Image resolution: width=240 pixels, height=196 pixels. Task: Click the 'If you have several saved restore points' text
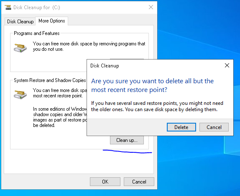point(157,106)
